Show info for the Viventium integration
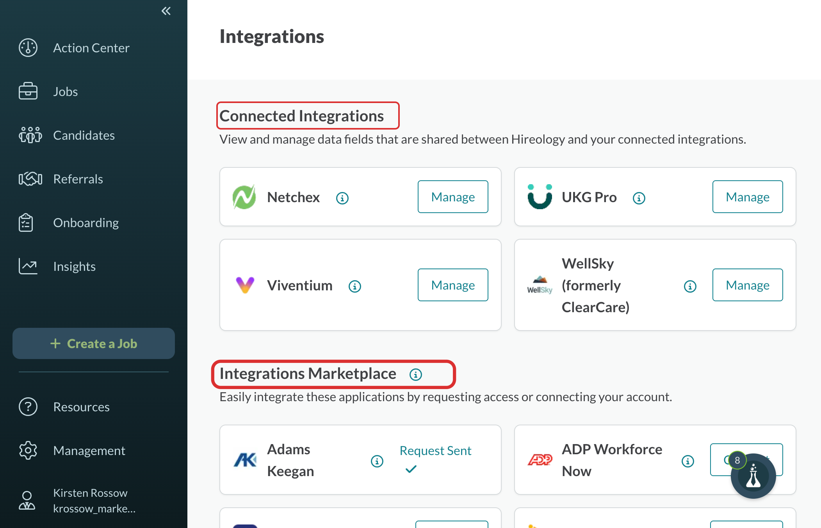 355,286
